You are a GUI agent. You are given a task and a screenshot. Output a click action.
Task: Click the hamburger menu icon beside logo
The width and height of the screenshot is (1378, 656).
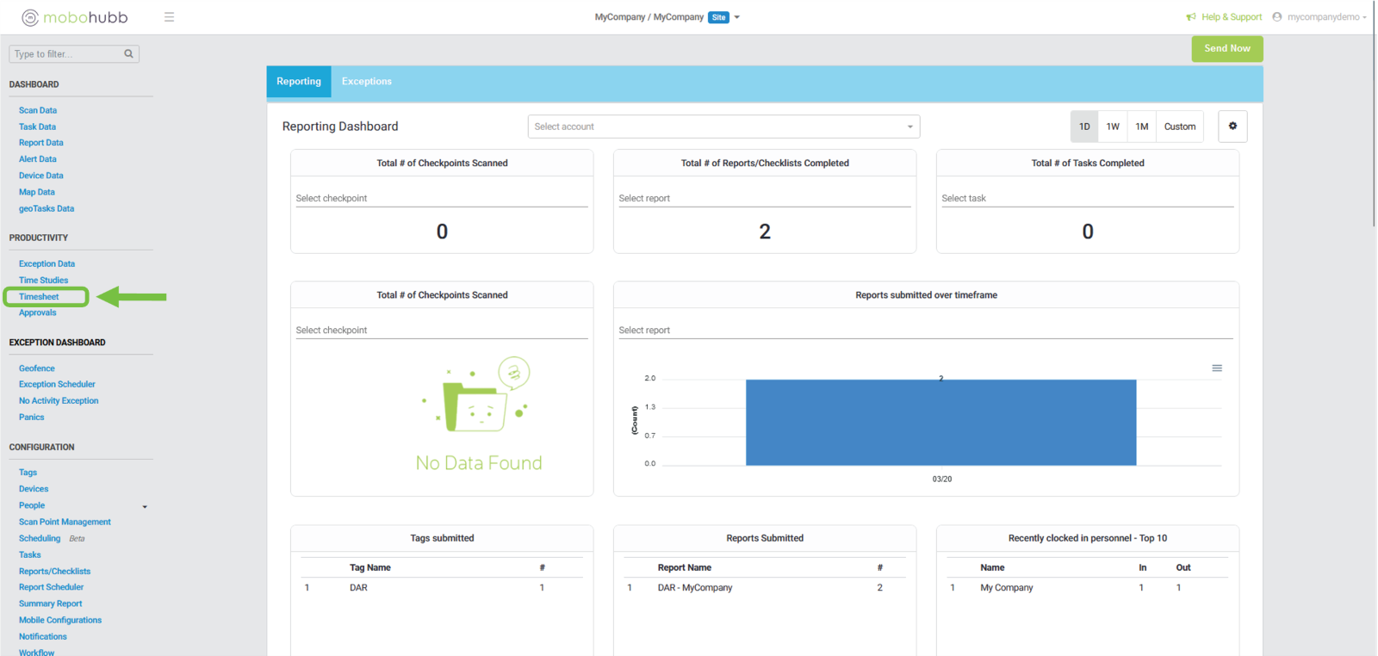[169, 17]
